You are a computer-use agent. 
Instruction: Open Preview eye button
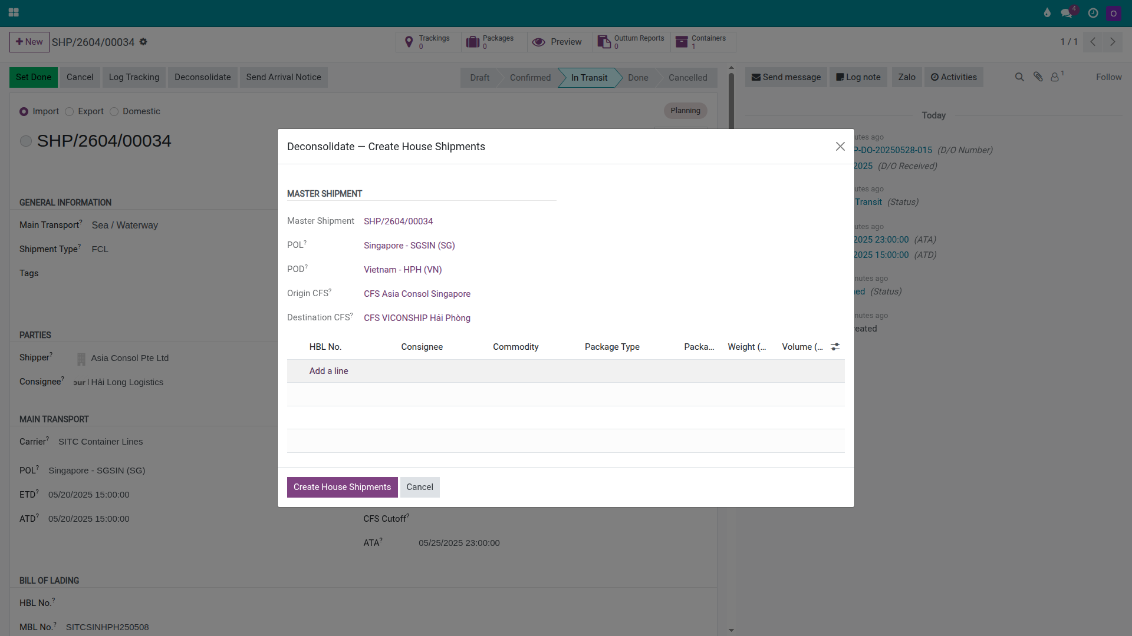pyautogui.click(x=560, y=42)
